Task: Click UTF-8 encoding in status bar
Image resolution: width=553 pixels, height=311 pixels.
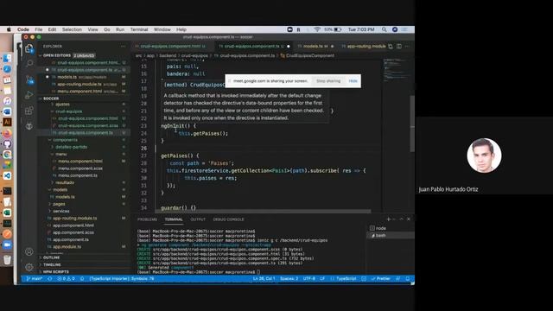Action: coord(309,278)
